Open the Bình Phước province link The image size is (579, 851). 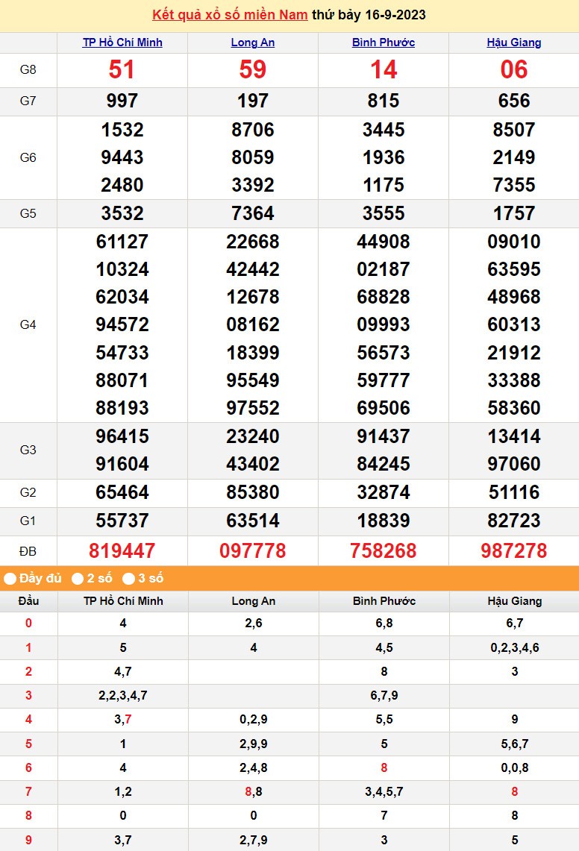(x=384, y=43)
